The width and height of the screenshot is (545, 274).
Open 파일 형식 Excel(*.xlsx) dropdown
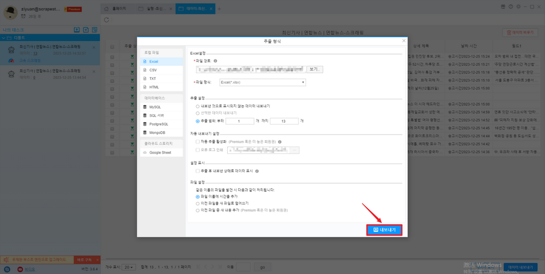click(x=262, y=82)
